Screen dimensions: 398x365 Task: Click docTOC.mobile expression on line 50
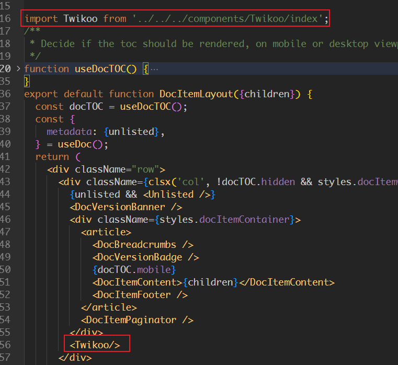[134, 270]
